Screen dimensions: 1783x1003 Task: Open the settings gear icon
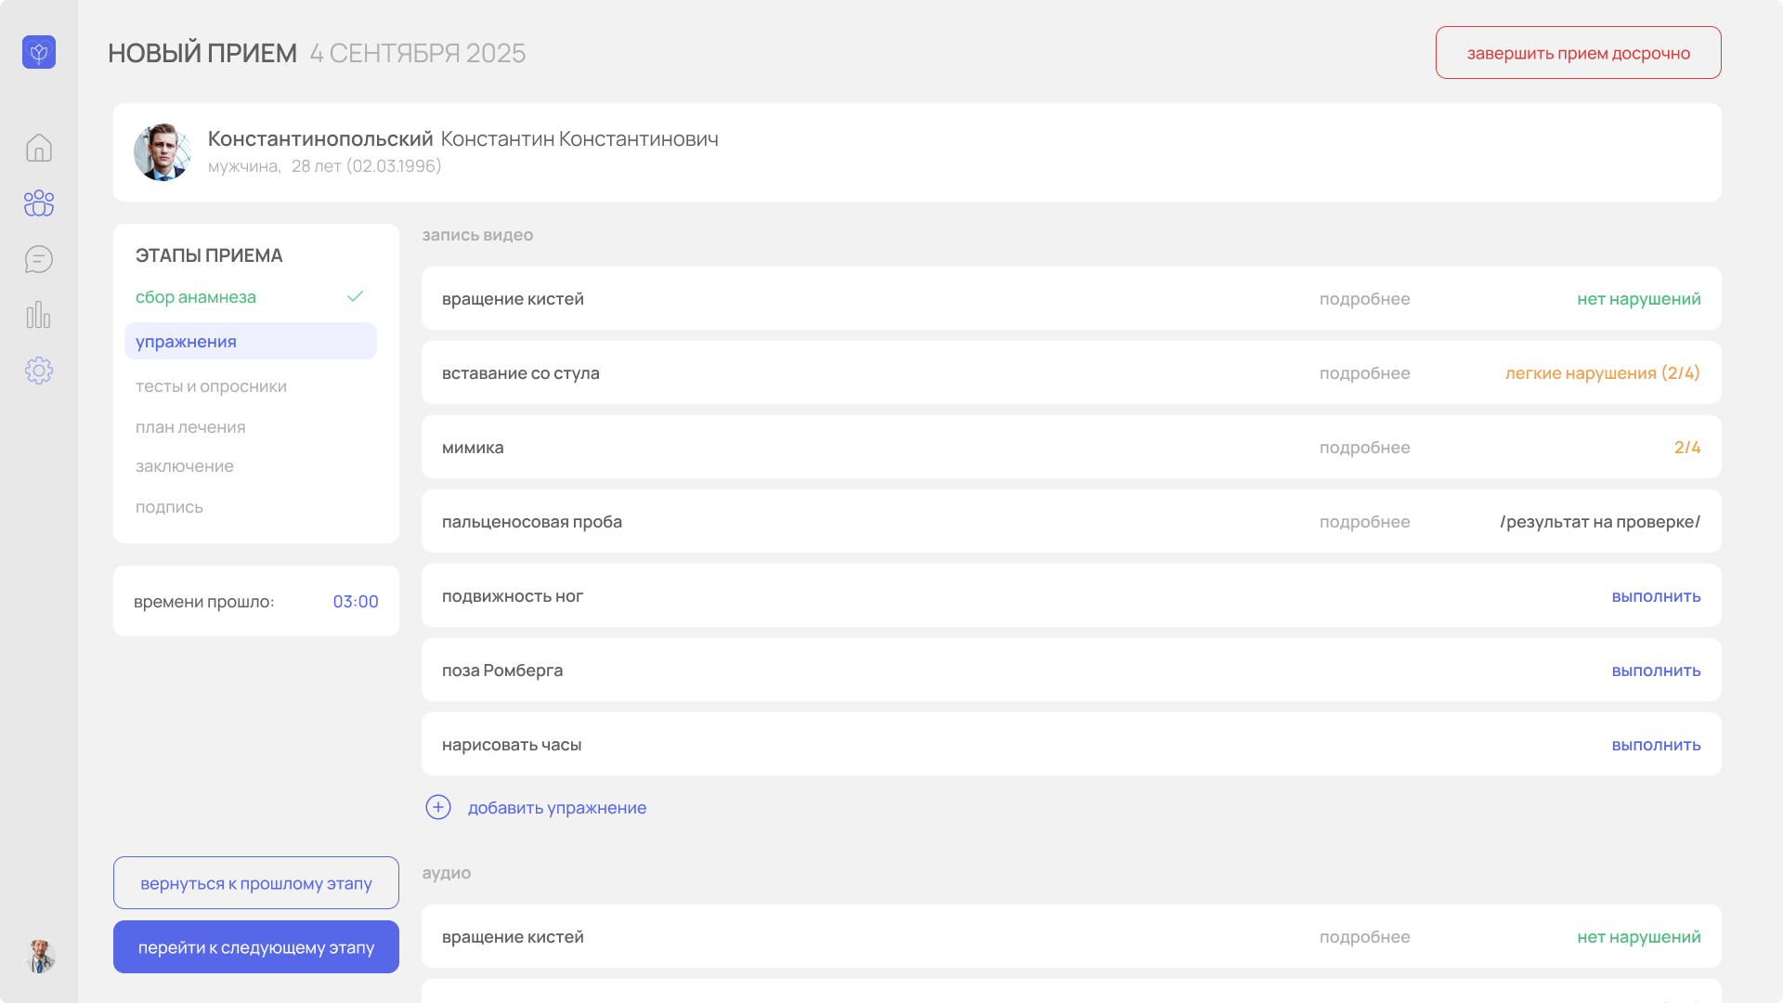[x=39, y=371]
